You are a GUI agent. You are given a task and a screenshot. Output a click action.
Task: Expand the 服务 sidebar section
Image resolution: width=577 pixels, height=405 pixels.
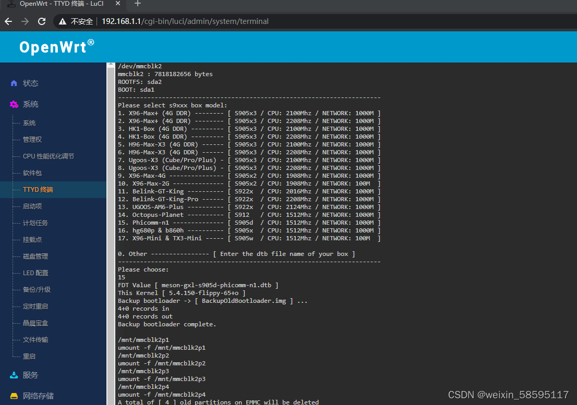tap(30, 375)
